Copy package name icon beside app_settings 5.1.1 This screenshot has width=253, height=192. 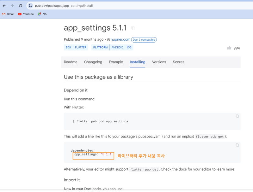click(133, 28)
